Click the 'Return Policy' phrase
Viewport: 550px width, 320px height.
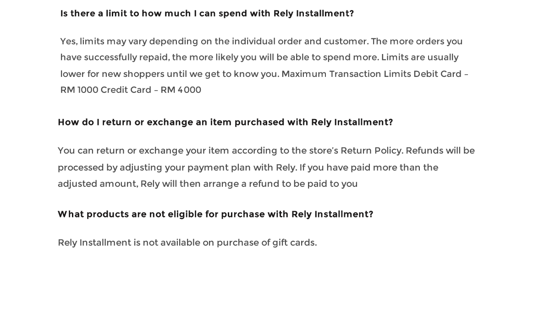tap(372, 151)
